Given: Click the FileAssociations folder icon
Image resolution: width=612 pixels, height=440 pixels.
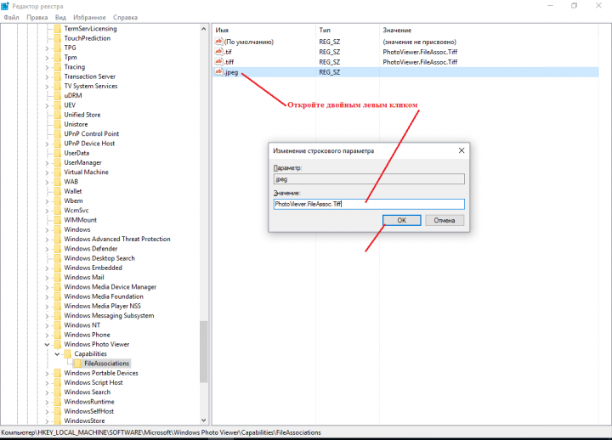Looking at the screenshot, I should tap(77, 364).
